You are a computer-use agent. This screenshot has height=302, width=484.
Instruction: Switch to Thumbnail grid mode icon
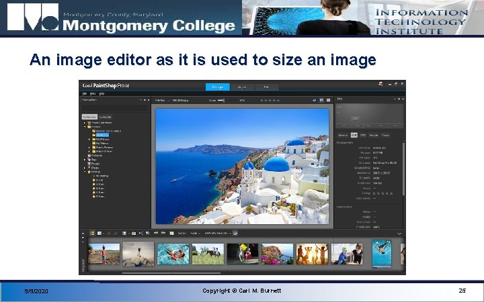(x=328, y=100)
